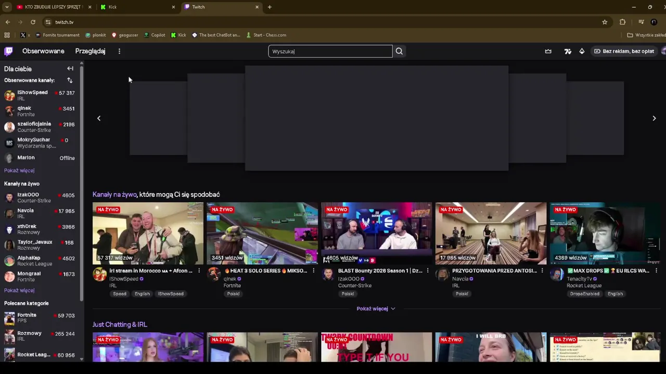Open Rocket League category under TenacityTv
The height and width of the screenshot is (374, 666).
[584, 285]
